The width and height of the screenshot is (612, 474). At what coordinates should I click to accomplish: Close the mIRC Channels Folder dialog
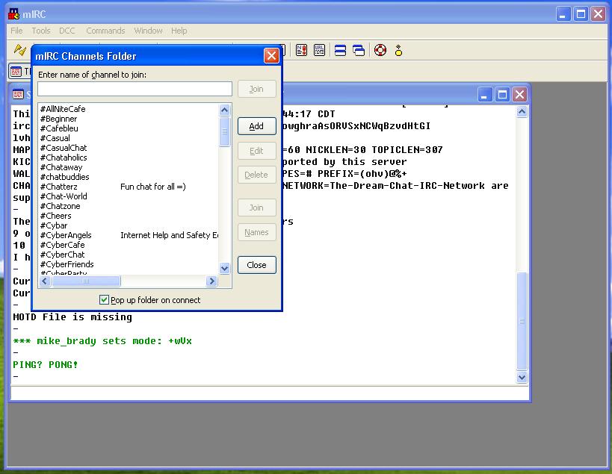tap(271, 56)
